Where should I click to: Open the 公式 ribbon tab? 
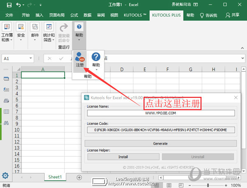click(x=74, y=15)
